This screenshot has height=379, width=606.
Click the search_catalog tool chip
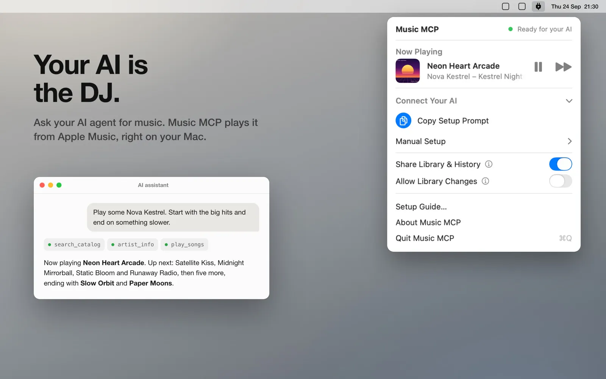(74, 244)
